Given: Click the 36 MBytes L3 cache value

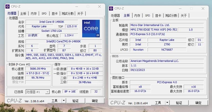Looking at the screenshot, I should pyautogui.click(x=85, y=82).
